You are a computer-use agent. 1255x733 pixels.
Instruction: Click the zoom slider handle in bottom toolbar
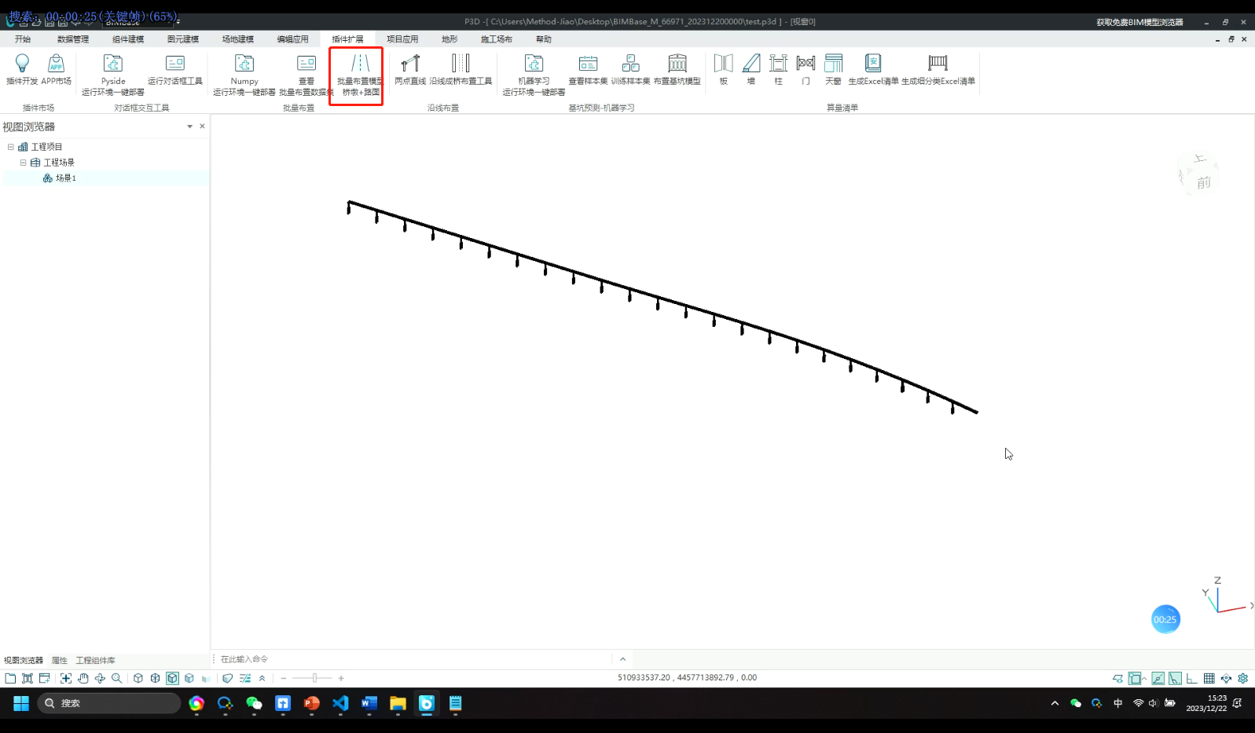pos(314,678)
